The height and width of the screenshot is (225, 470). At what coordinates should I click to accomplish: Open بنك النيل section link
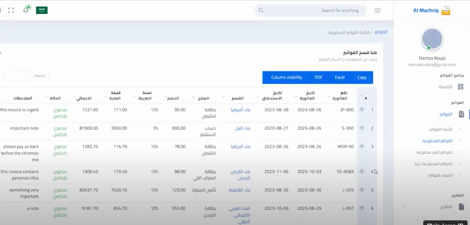[243, 128]
